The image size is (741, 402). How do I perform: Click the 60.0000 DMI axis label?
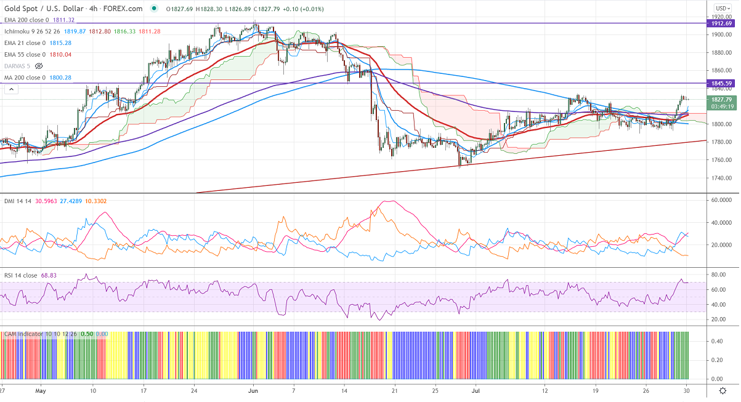click(x=721, y=200)
